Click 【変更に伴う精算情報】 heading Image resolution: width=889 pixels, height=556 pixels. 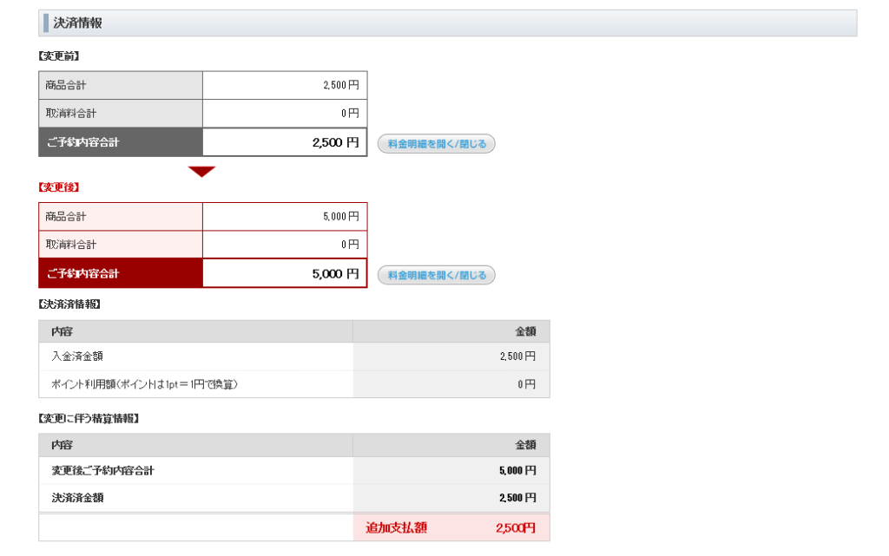89,419
